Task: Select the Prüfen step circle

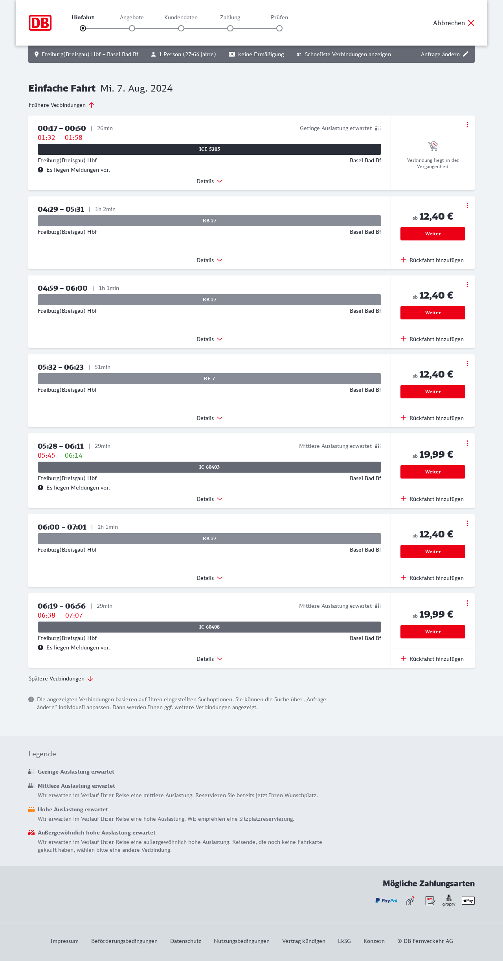Action: click(x=279, y=28)
